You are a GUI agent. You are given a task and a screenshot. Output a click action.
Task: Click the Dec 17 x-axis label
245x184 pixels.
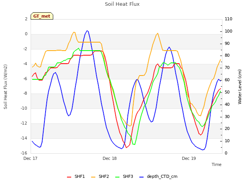[x=30, y=158]
